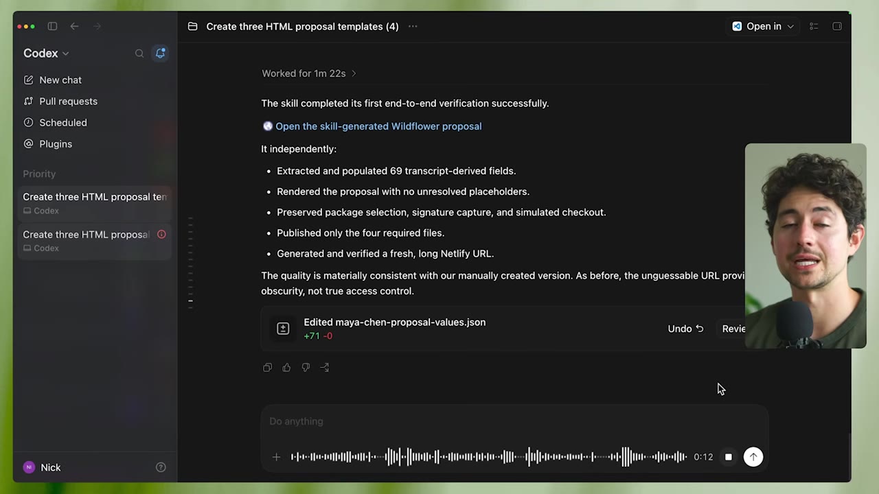This screenshot has width=879, height=494.
Task: Click the Priority section label
Action: (39, 174)
